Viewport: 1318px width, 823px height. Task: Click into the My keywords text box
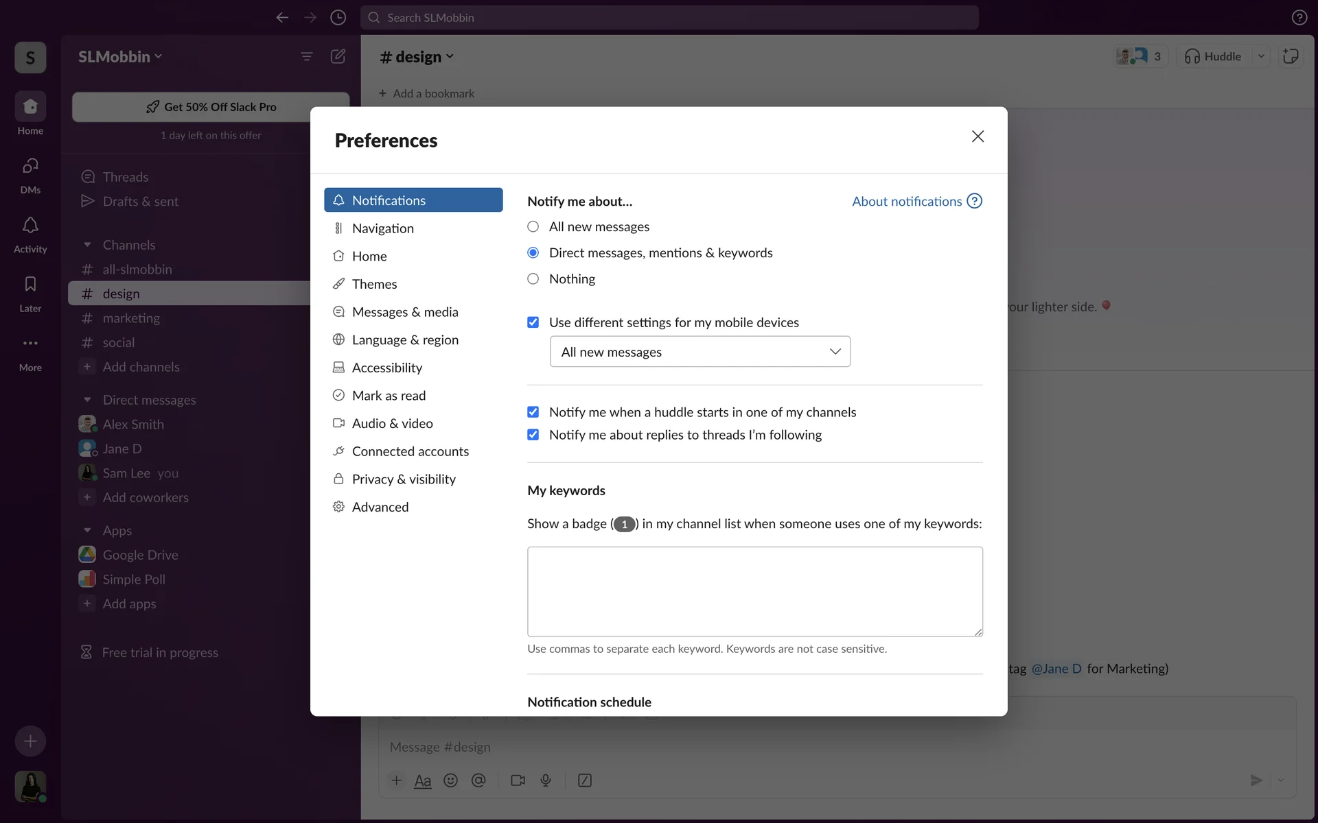[754, 591]
